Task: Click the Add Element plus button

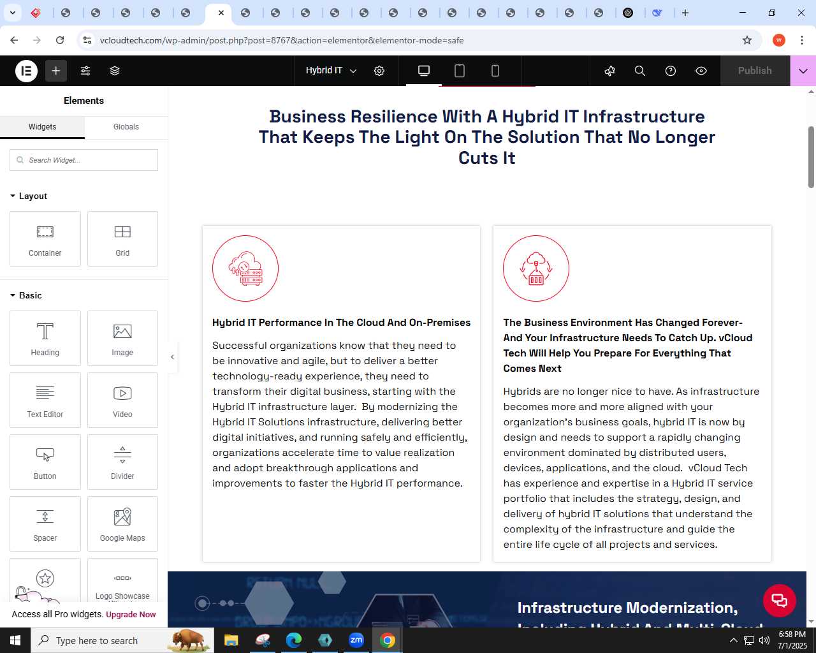Action: (56, 71)
